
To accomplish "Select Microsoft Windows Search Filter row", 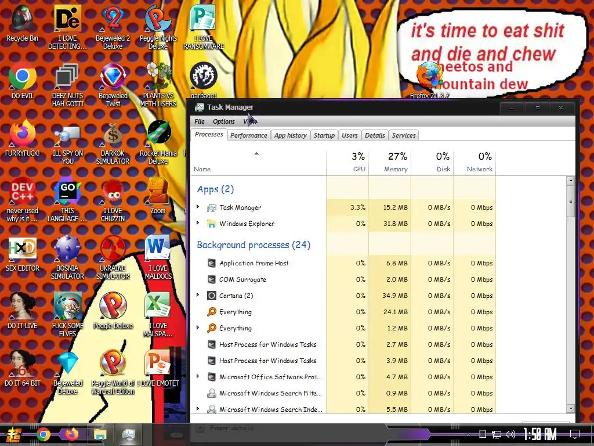I will tap(343, 393).
